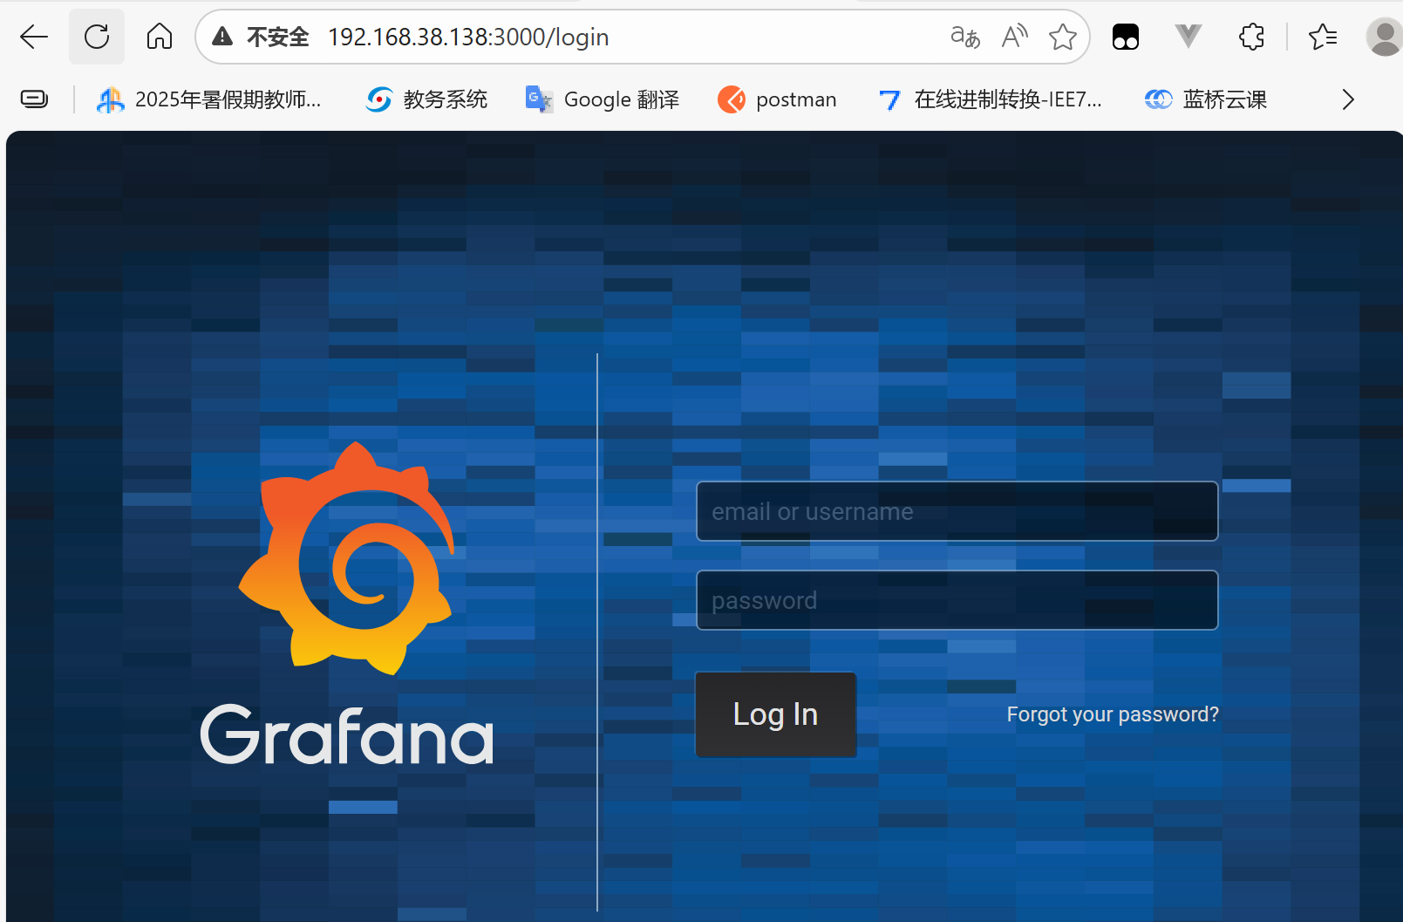Show more bookmarks with the chevron

click(1348, 99)
